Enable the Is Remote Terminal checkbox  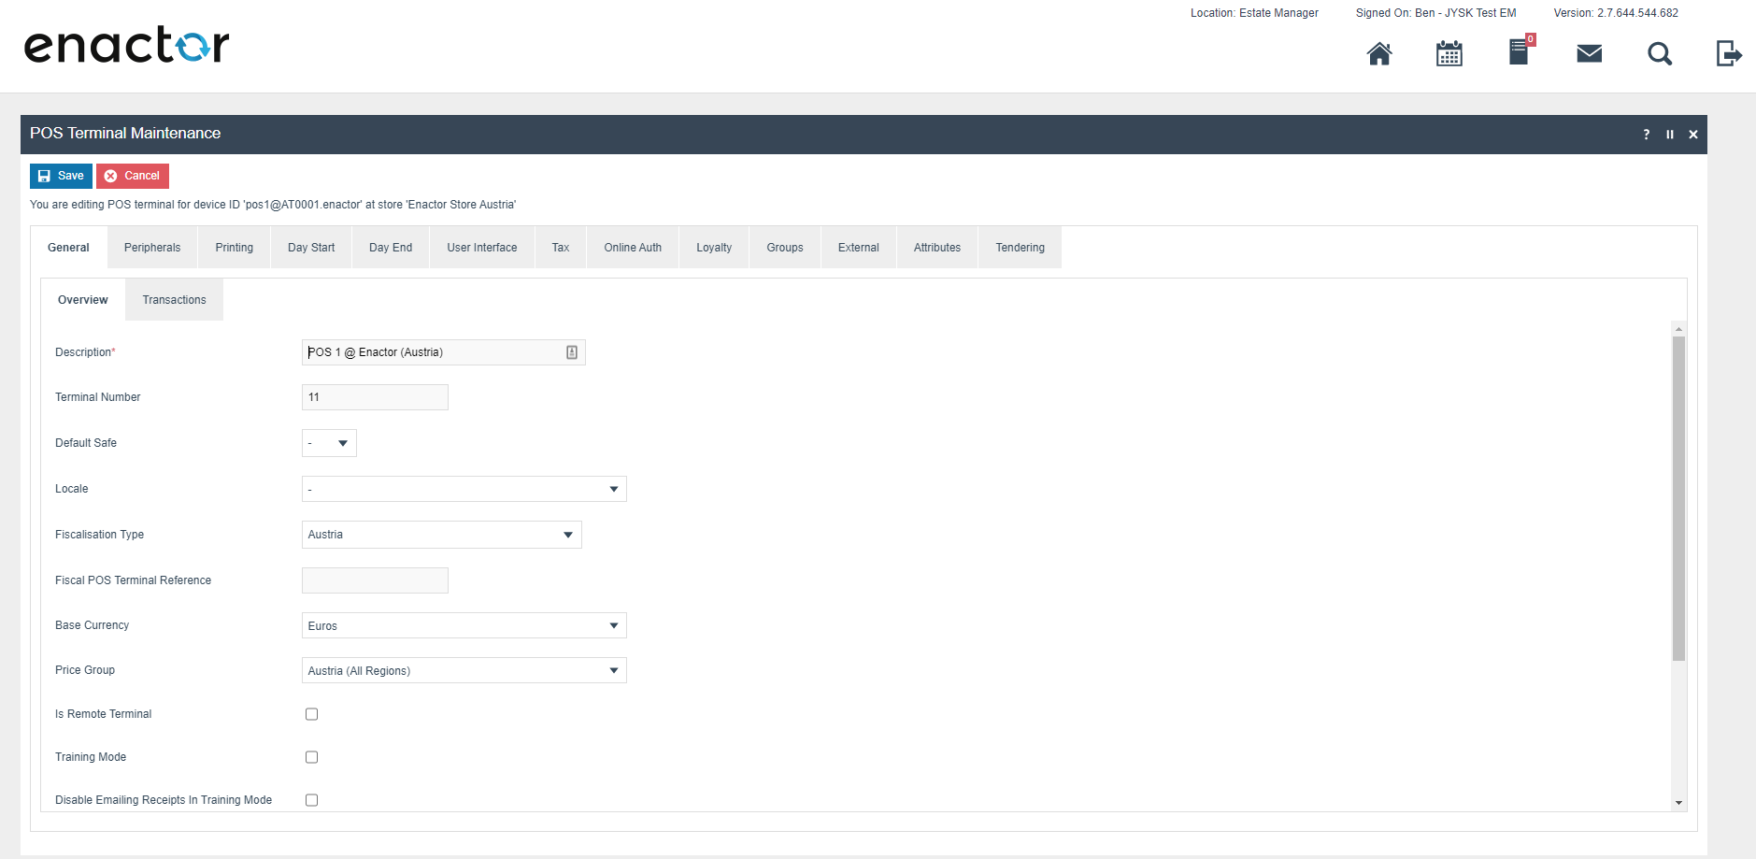point(312,714)
